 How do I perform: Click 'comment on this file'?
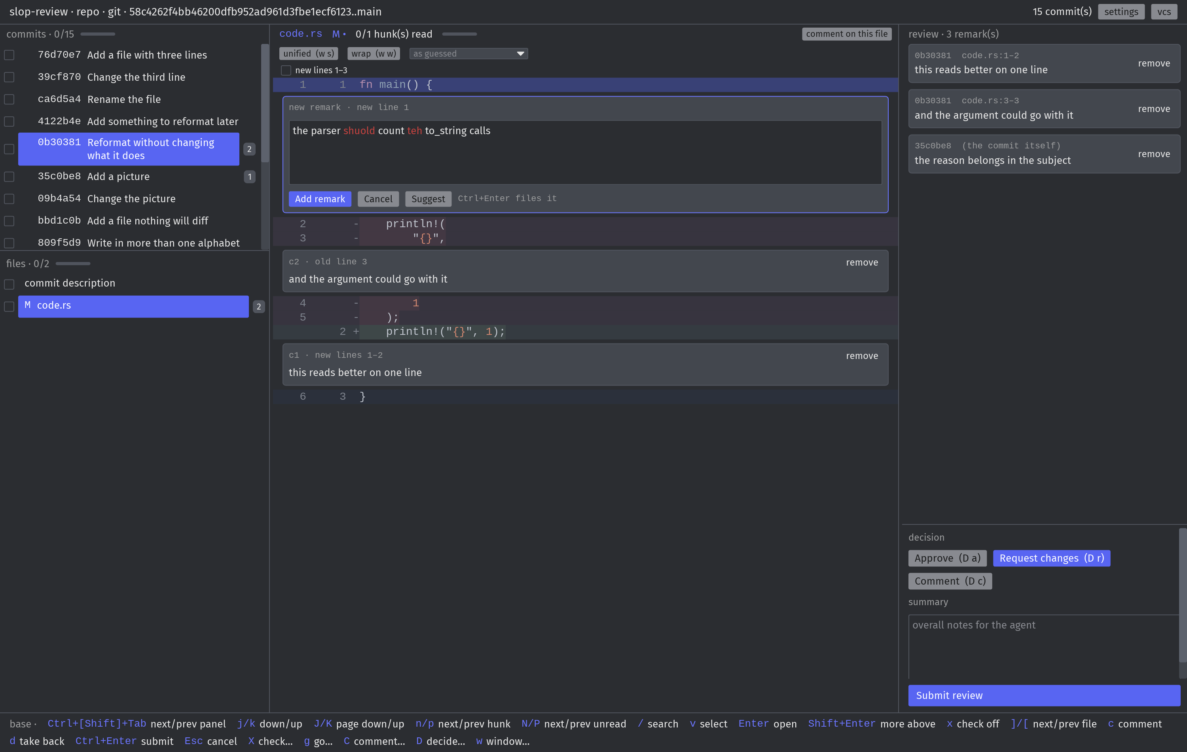click(846, 34)
